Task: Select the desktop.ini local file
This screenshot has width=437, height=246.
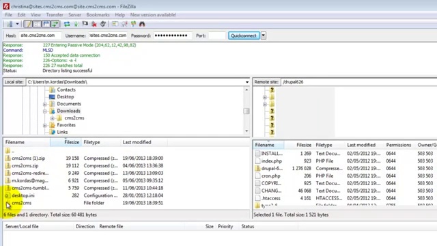Action: coord(23,195)
